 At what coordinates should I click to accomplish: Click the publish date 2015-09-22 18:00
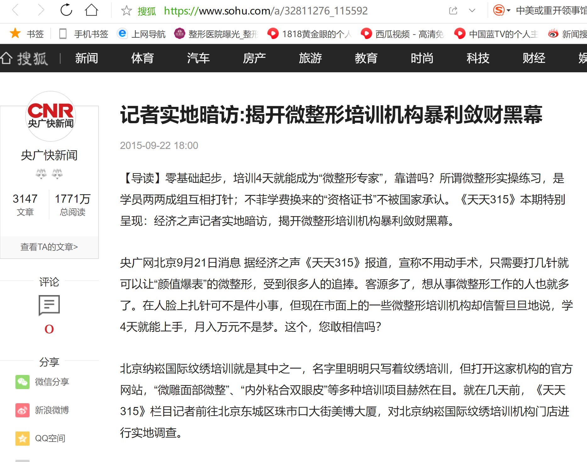point(159,146)
